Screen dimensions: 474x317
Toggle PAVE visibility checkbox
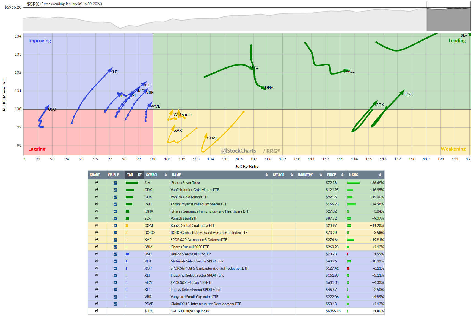pos(115,304)
